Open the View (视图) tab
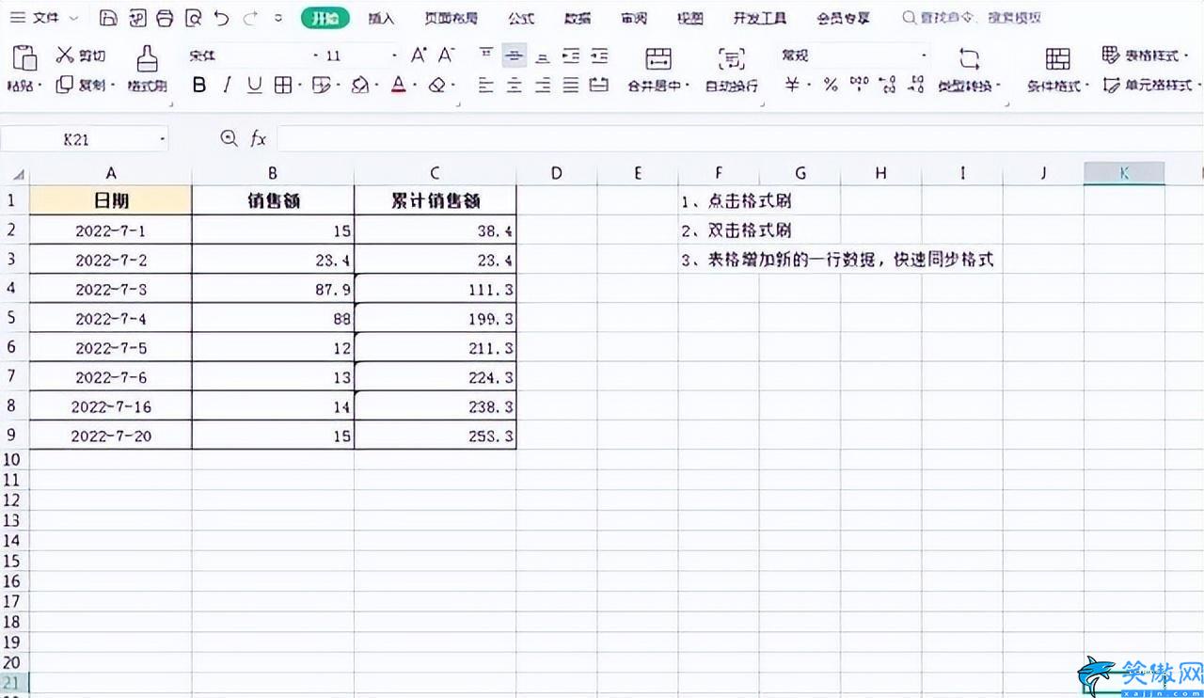 pos(690,18)
